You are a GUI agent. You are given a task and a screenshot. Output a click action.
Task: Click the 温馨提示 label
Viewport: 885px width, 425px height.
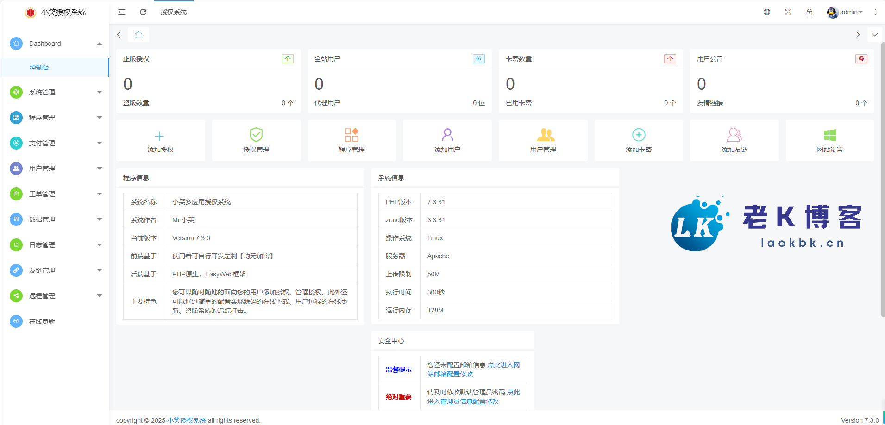tap(399, 369)
